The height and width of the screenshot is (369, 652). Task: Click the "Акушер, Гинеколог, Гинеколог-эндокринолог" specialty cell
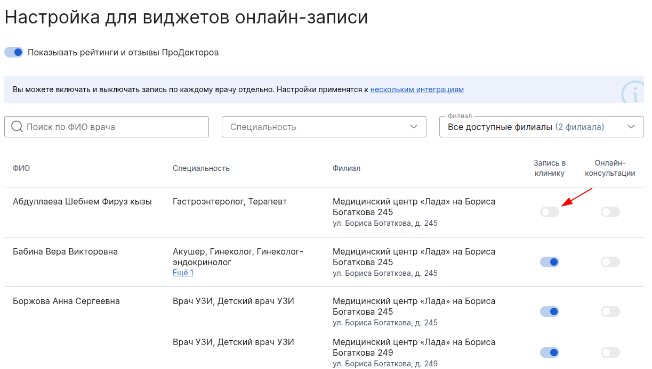(238, 257)
